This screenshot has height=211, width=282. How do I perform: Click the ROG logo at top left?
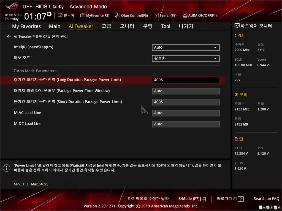[x=12, y=6]
